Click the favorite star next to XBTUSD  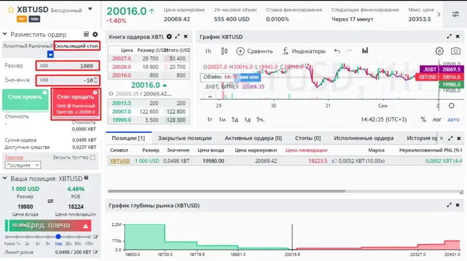[x=11, y=10]
